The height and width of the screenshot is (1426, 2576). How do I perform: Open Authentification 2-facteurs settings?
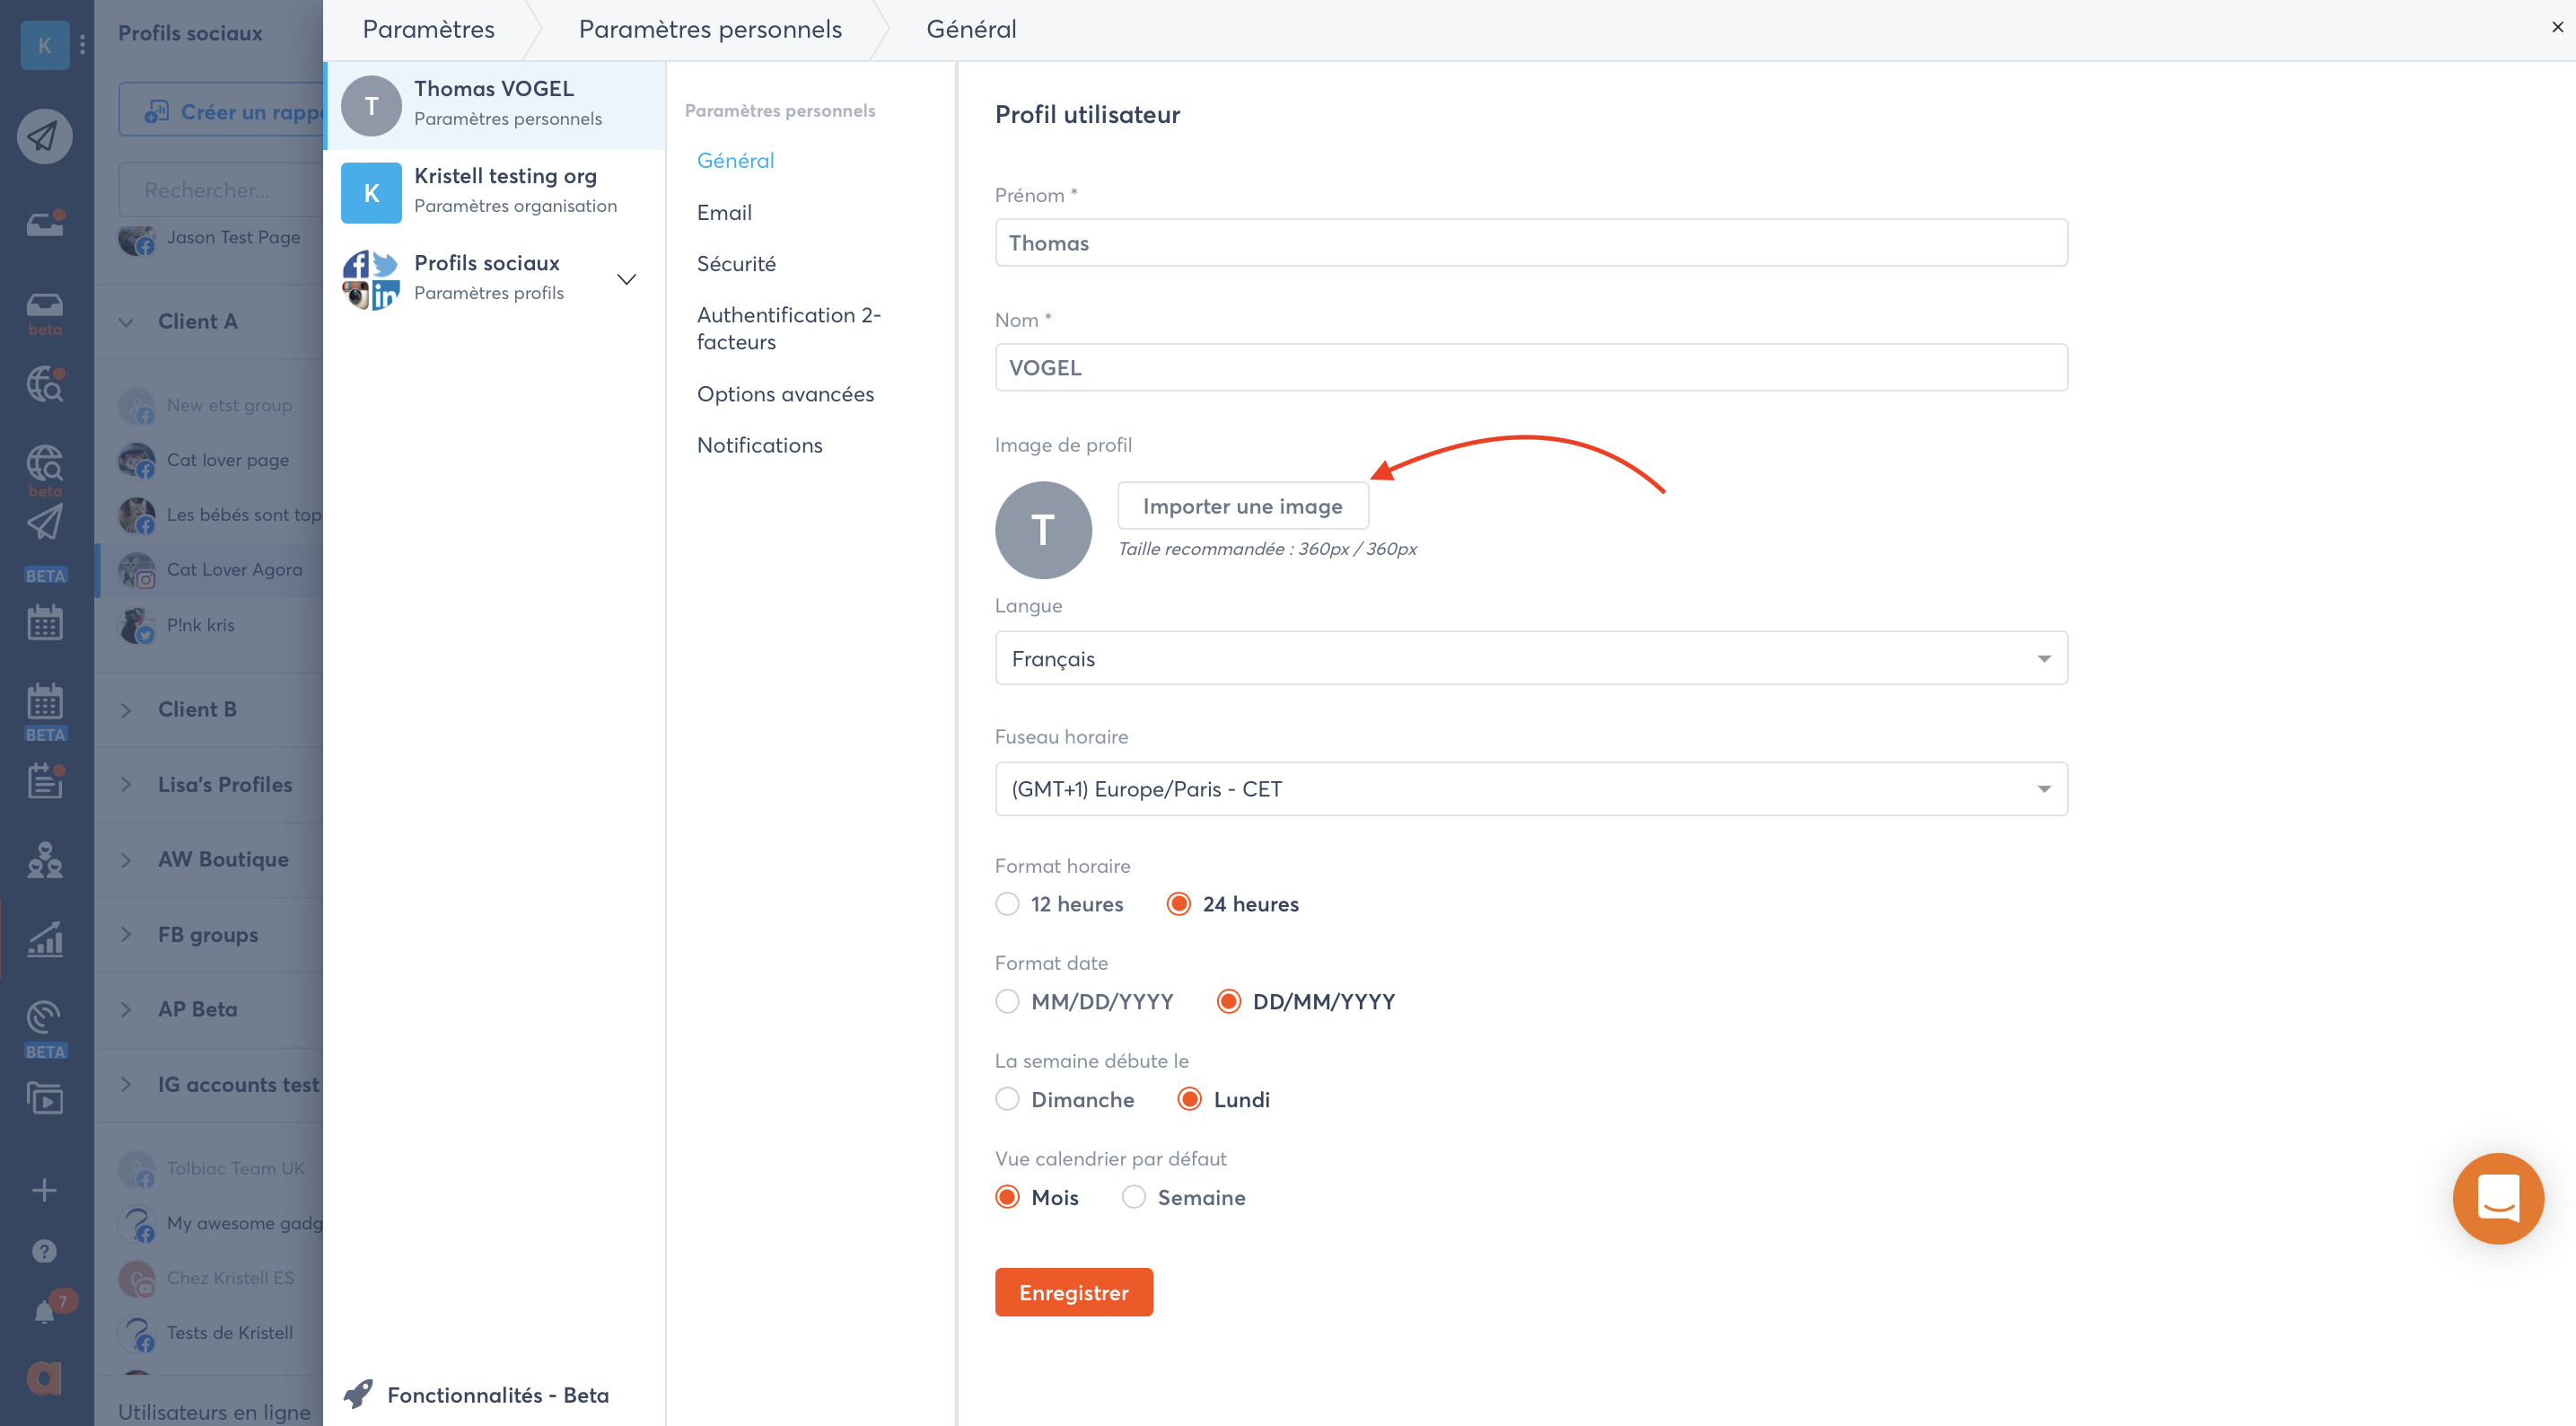(x=788, y=327)
